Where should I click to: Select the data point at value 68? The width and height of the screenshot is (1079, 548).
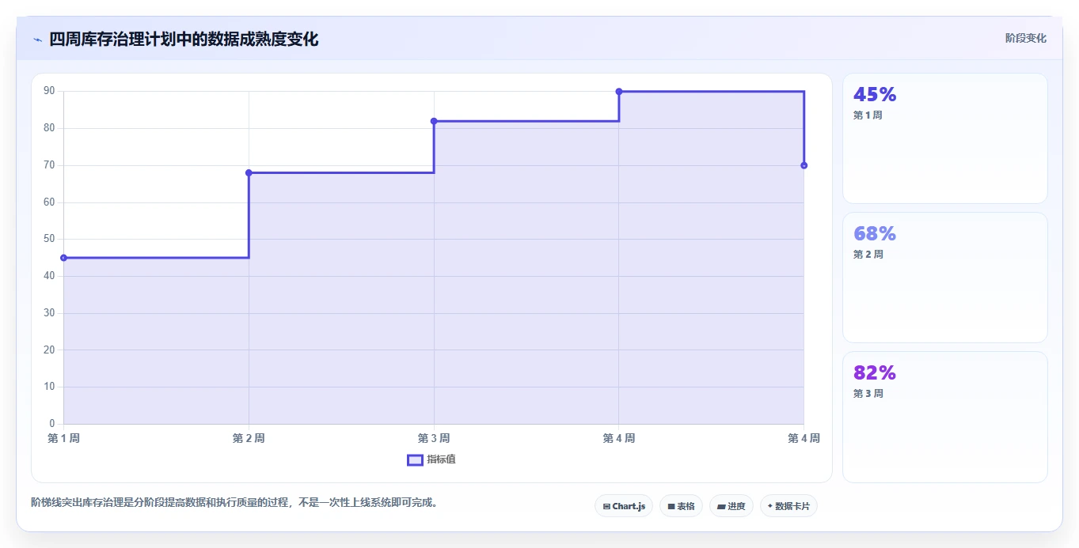249,172
